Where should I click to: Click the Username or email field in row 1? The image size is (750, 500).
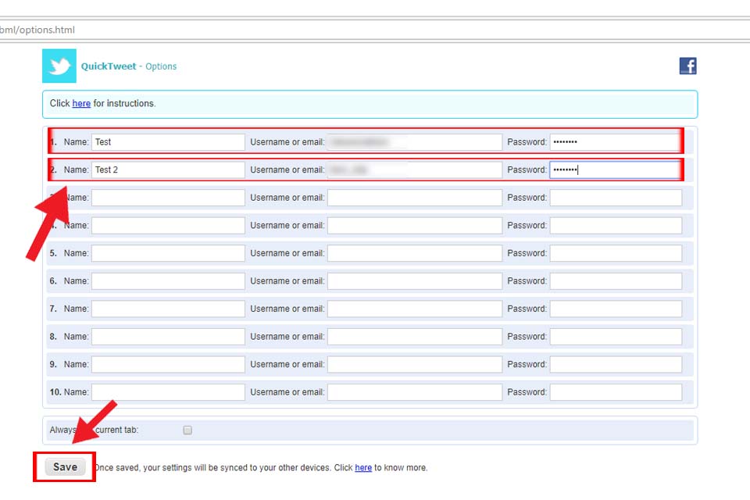tap(414, 142)
